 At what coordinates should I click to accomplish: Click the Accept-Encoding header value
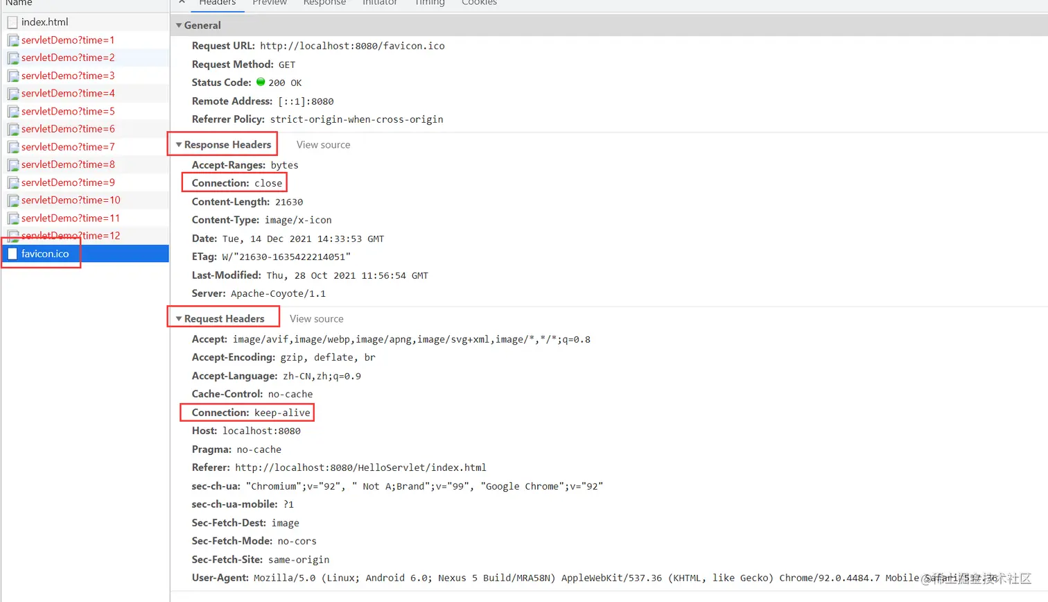[328, 358]
